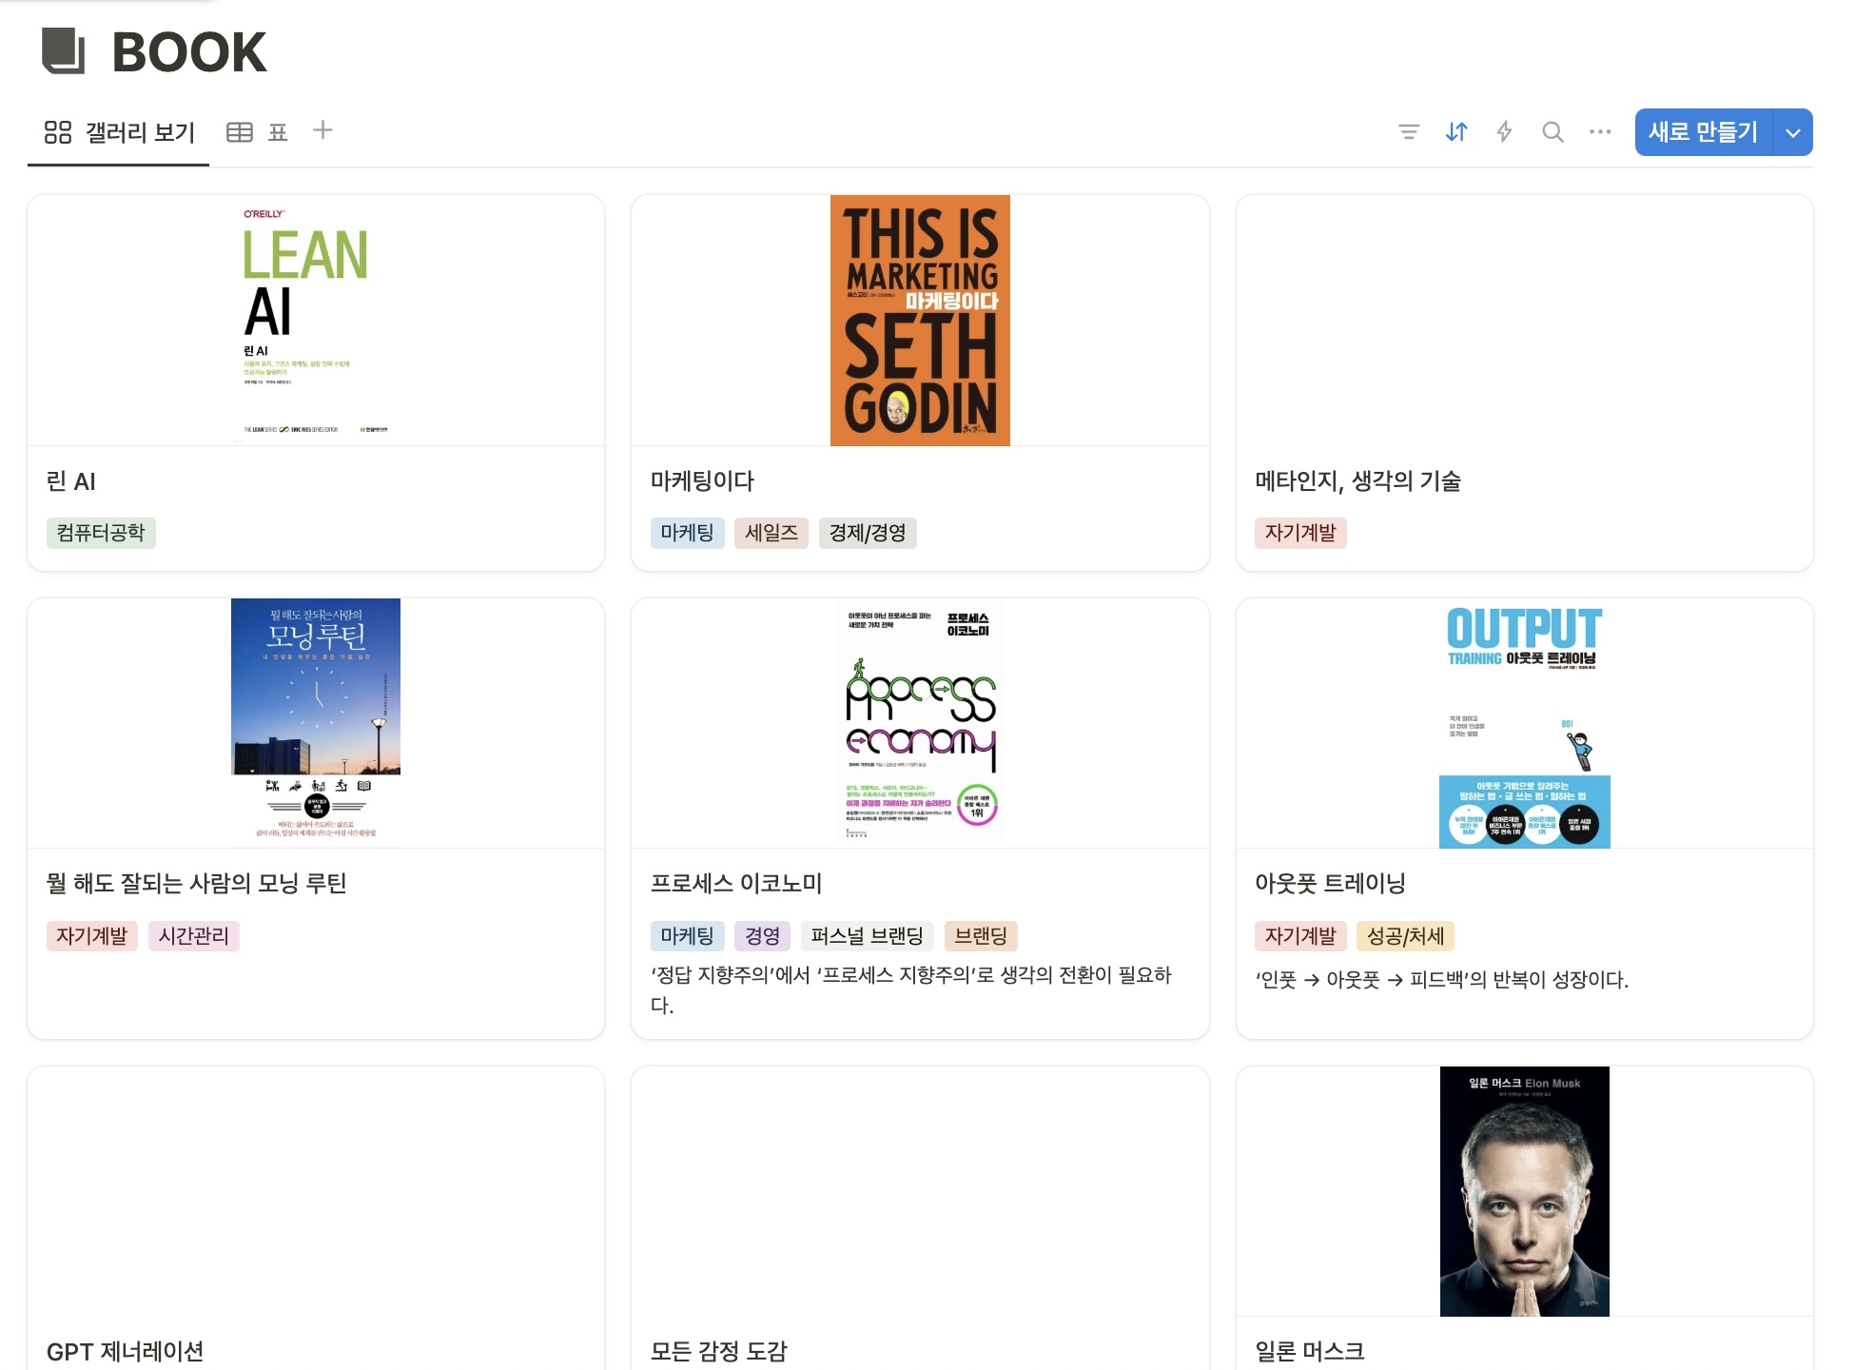
Task: Open the This Is Marketing cover
Action: [x=920, y=321]
